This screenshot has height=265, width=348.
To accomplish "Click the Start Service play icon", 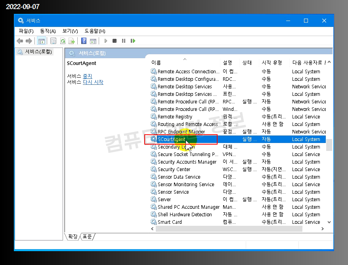I will pyautogui.click(x=106, y=41).
